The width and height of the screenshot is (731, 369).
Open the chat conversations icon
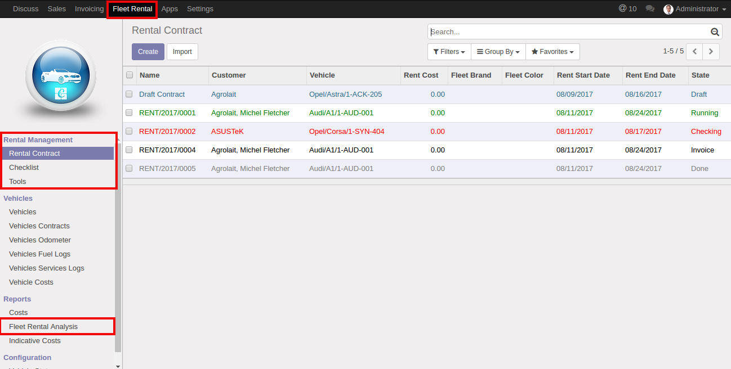[650, 9]
